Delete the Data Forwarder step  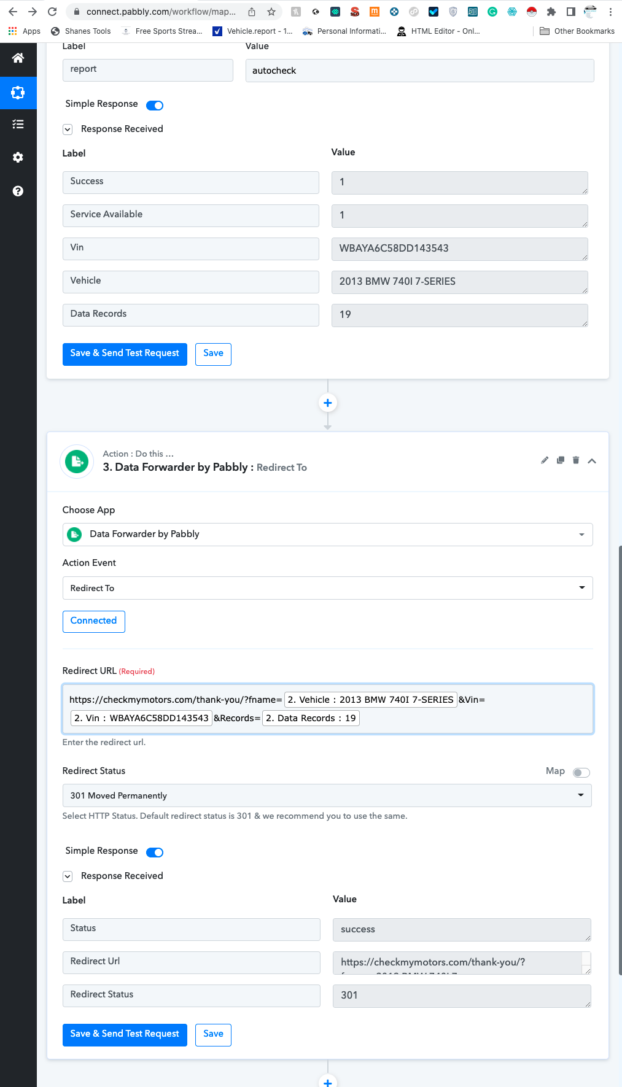point(576,460)
